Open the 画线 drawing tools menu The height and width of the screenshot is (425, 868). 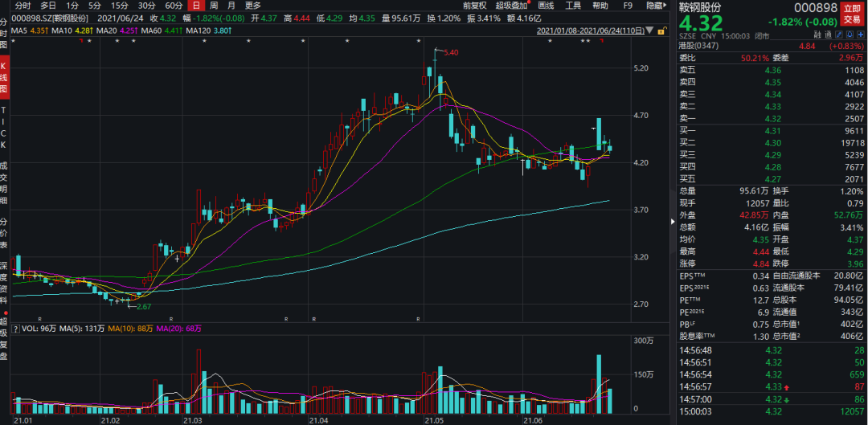pos(545,6)
